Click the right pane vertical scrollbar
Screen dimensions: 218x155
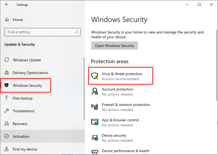pos(216,65)
